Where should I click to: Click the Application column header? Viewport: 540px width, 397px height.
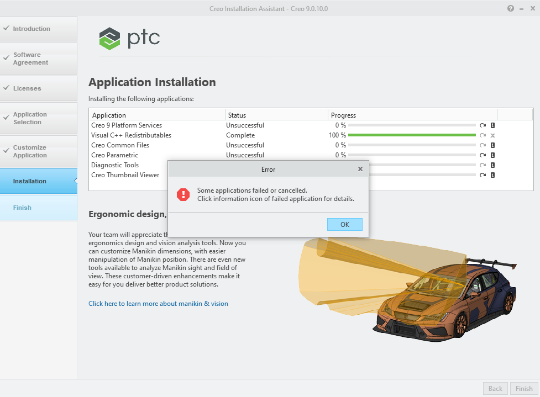157,115
